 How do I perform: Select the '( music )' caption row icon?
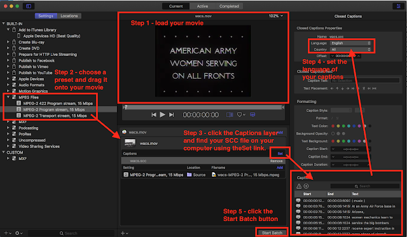[x=298, y=200]
